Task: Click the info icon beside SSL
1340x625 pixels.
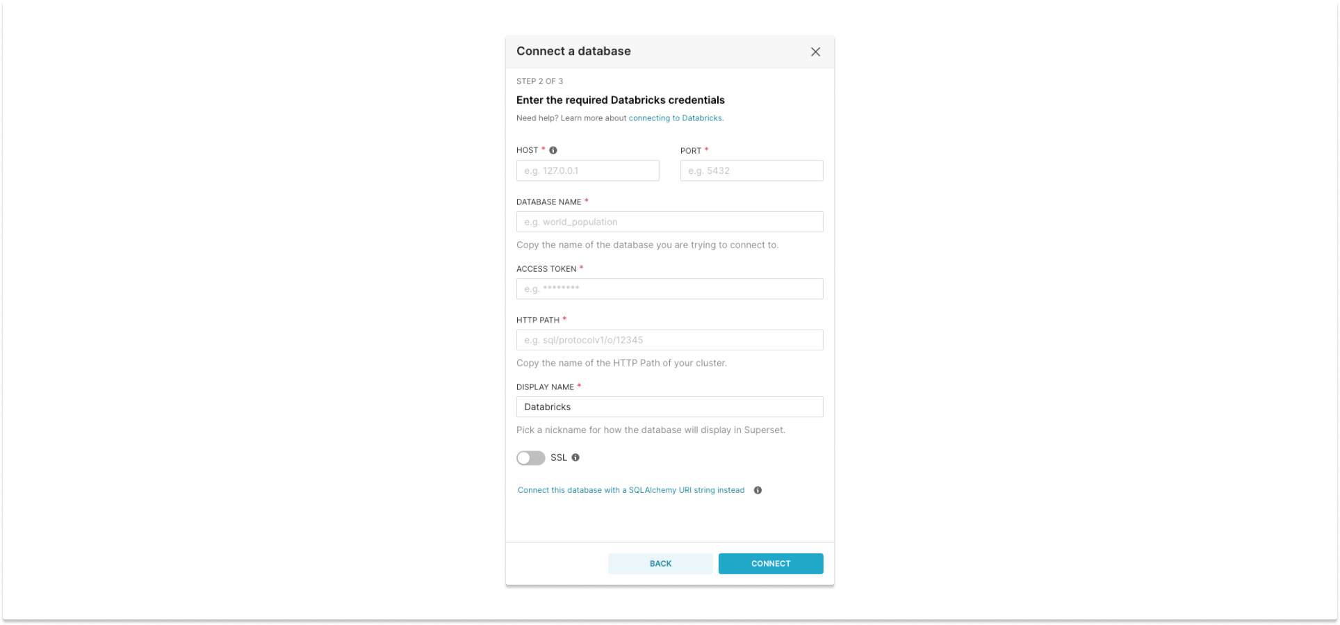Action: (x=575, y=457)
